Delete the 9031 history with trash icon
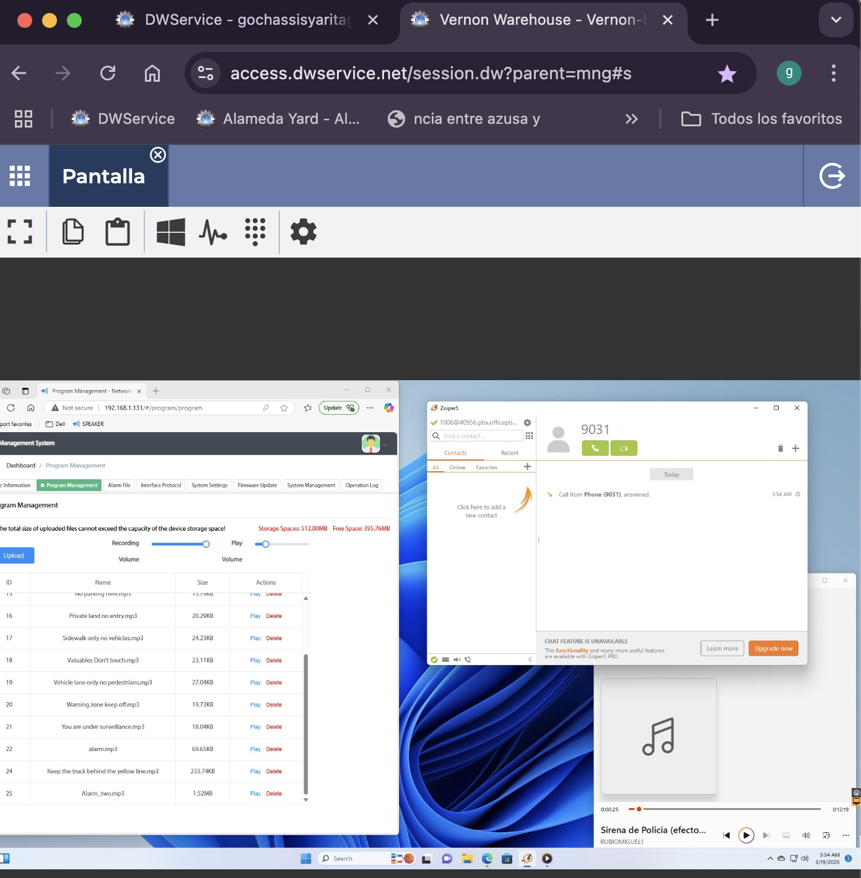Screen dimensions: 861x878 [780, 448]
